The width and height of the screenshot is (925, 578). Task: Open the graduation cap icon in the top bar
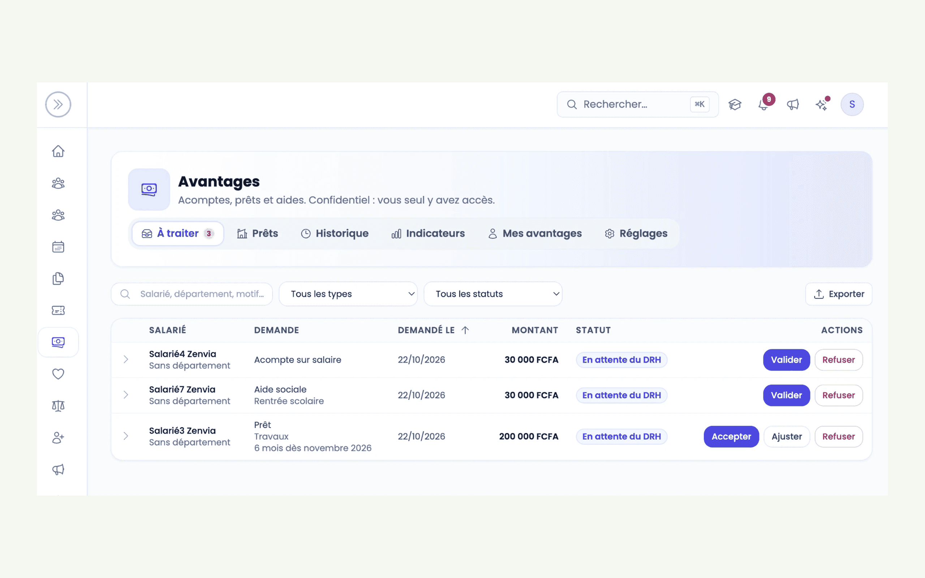[x=735, y=104]
